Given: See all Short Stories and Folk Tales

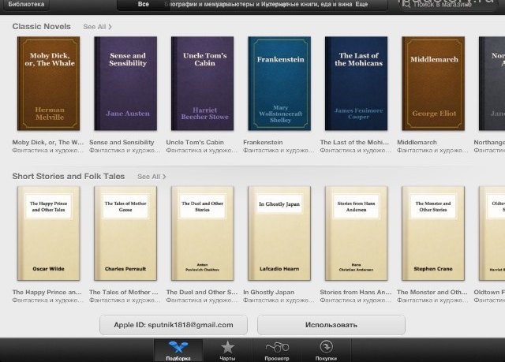Looking at the screenshot, I should click(x=151, y=177).
